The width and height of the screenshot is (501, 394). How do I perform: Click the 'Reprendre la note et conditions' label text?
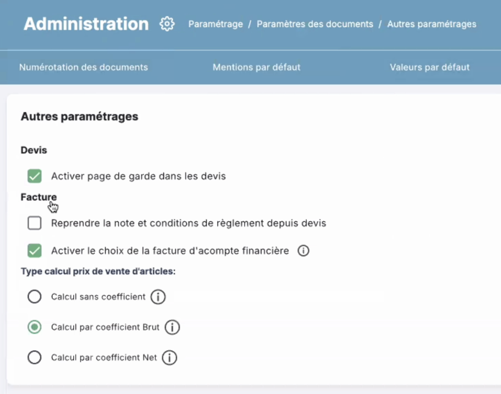(x=188, y=223)
